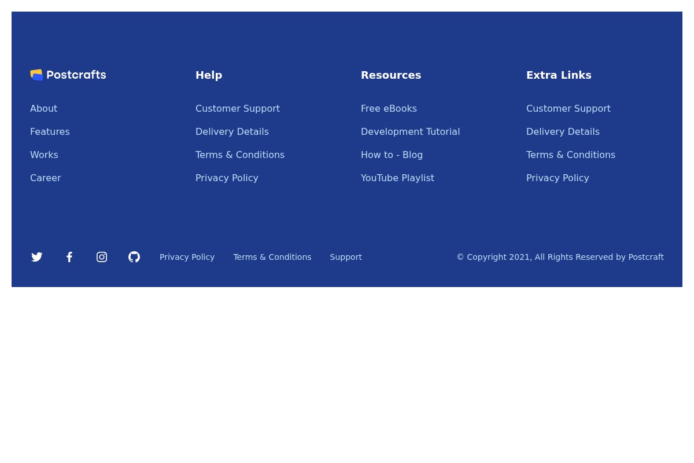
Task: Explore the Career link
Action: tap(45, 178)
